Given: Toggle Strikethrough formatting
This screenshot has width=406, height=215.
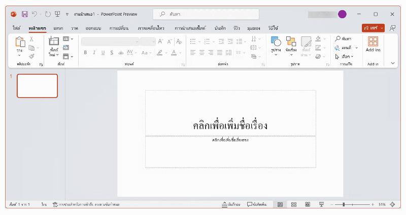Looking at the screenshot, I should click(x=121, y=53).
